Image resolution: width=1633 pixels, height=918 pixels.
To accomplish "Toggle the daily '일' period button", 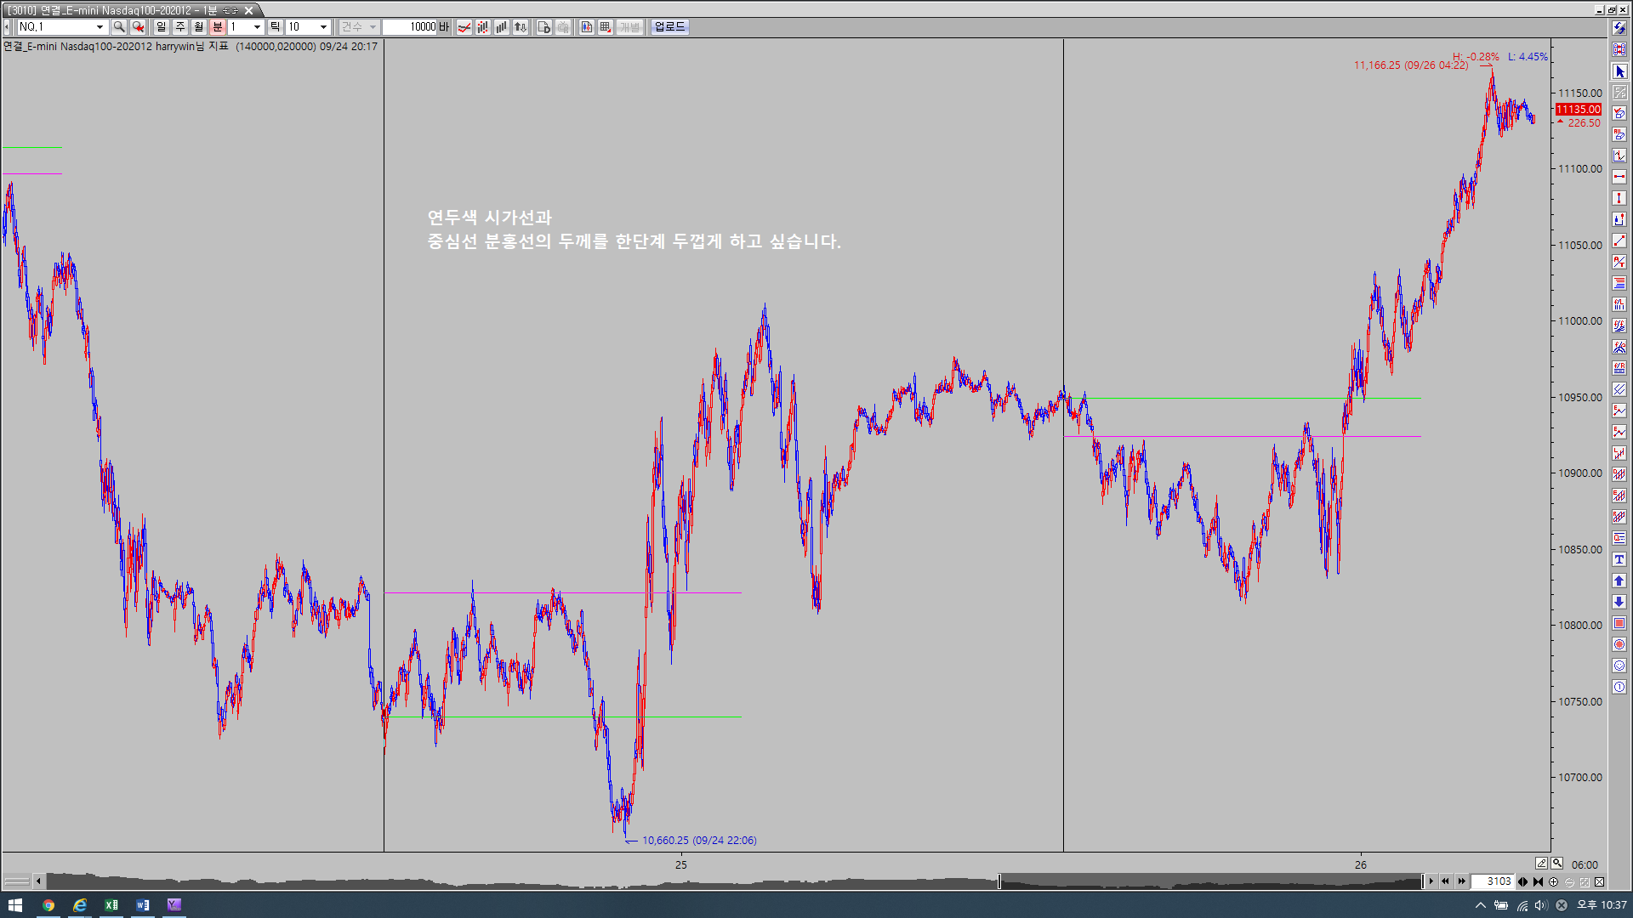I will 162,27.
